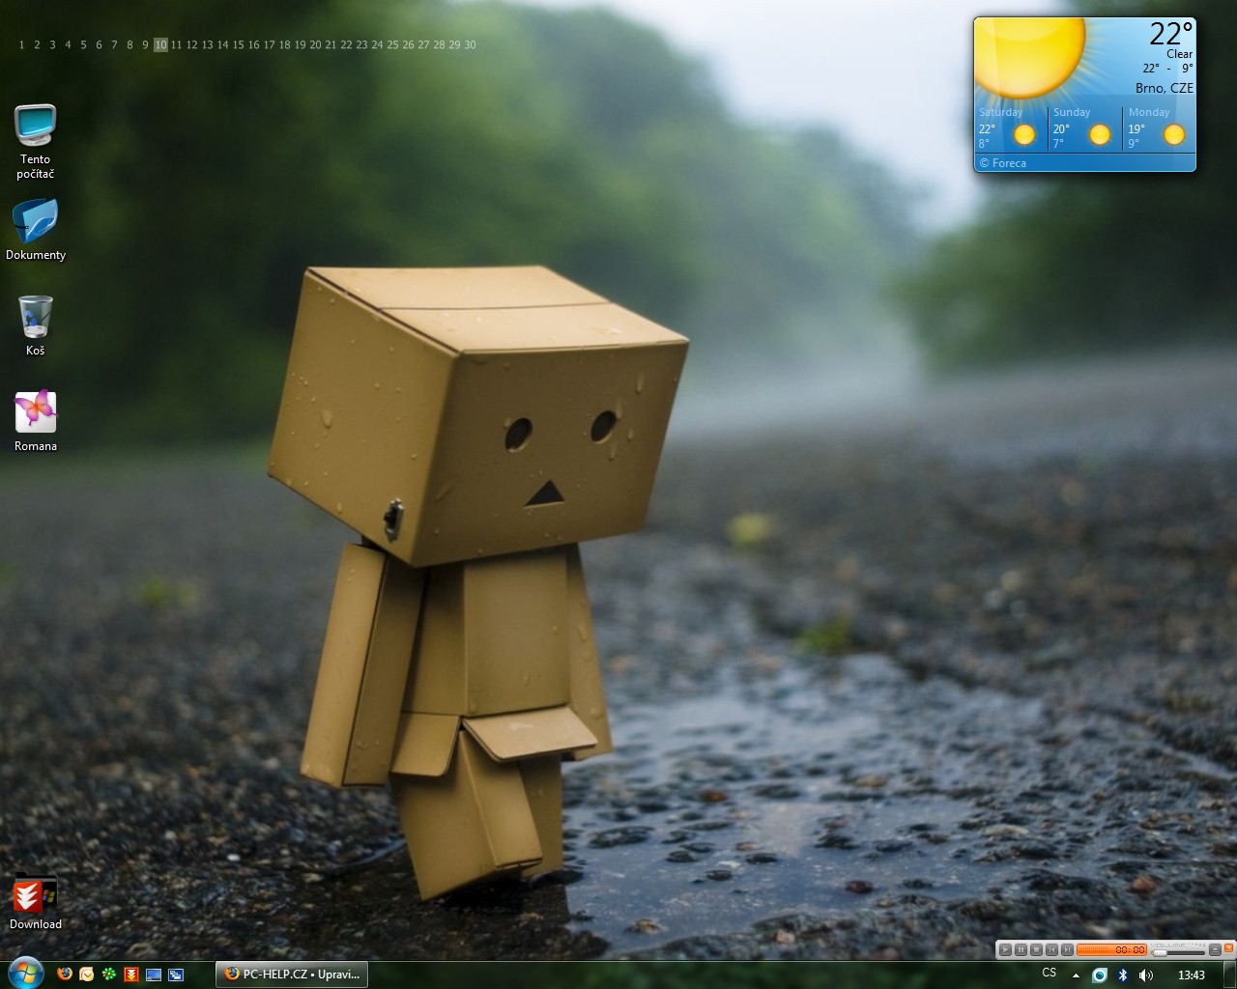The height and width of the screenshot is (989, 1237).
Task: Open the Bluetooth tray icon
Action: [x=1123, y=975]
